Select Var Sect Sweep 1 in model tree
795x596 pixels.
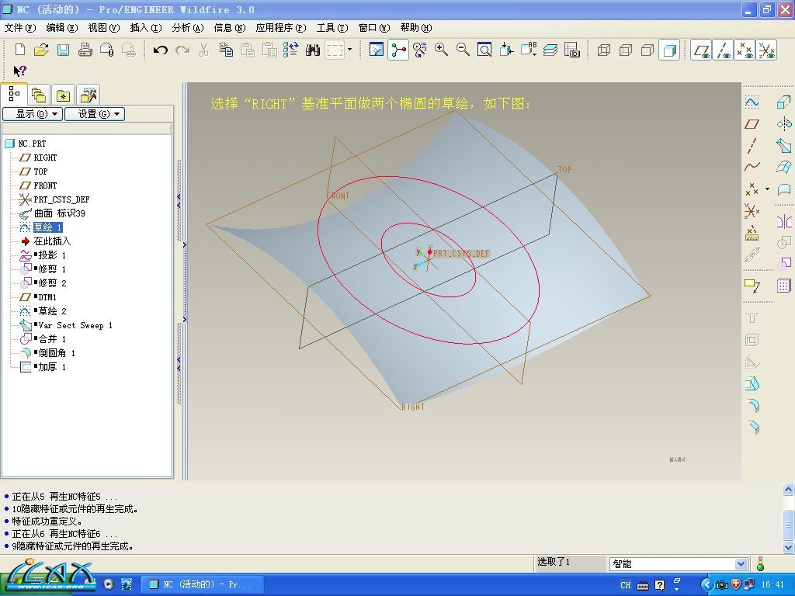[75, 325]
